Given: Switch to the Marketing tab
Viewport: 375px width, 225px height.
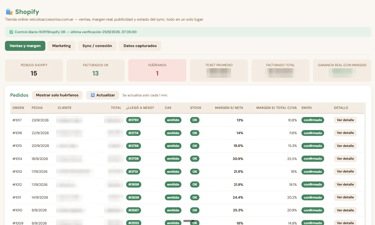Looking at the screenshot, I should click(61, 46).
